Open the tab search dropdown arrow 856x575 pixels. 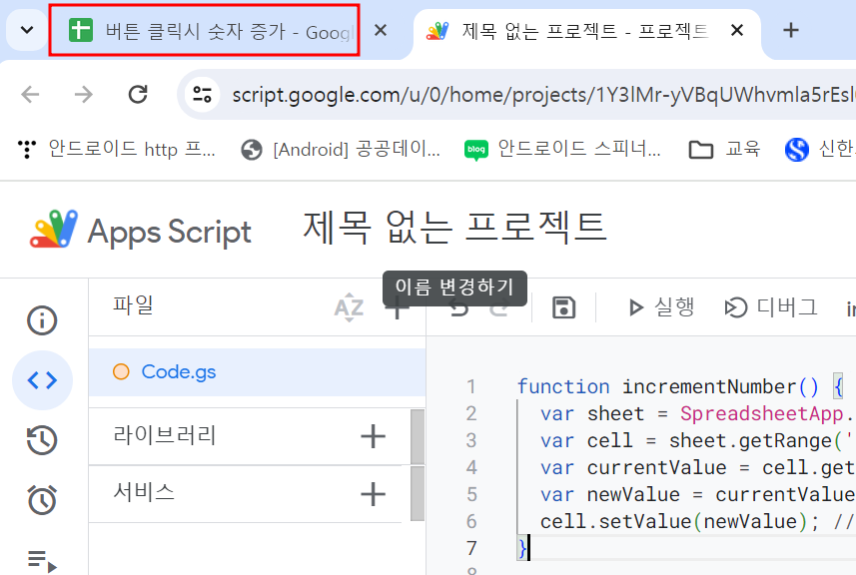[x=27, y=30]
